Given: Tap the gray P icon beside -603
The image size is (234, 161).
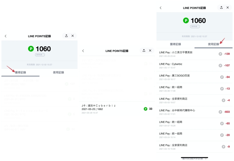Looking at the screenshot, I should click(x=220, y=112).
